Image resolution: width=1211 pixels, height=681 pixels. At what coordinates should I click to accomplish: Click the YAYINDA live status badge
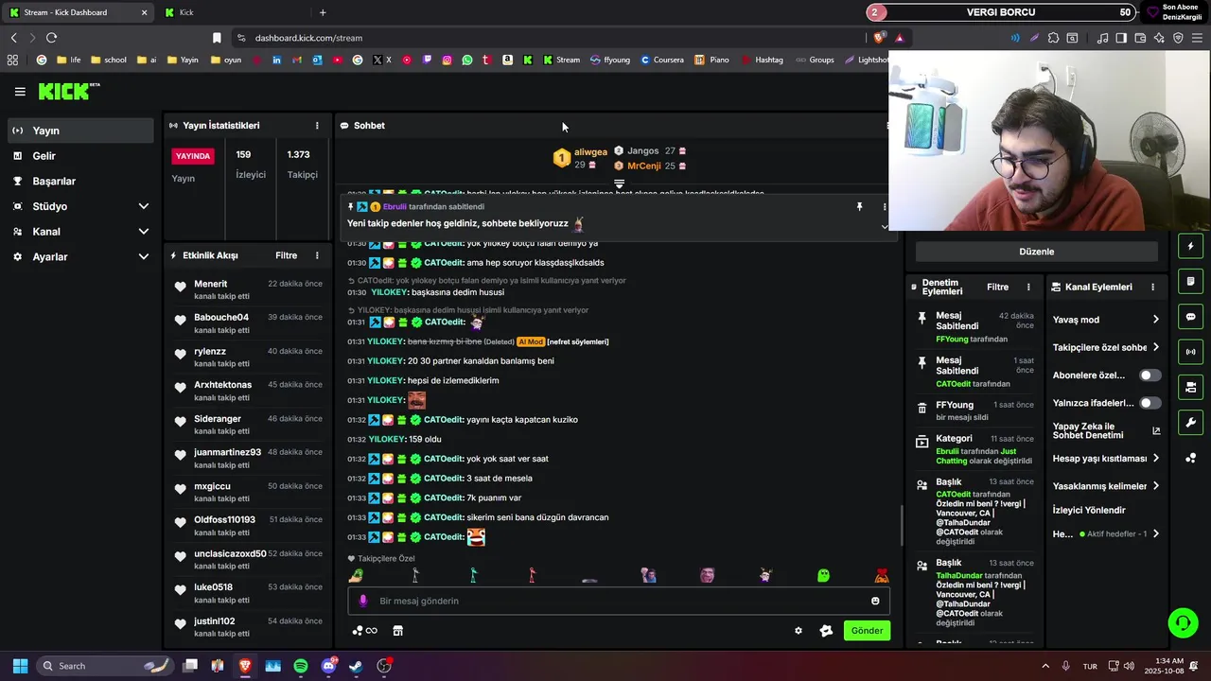(193, 156)
